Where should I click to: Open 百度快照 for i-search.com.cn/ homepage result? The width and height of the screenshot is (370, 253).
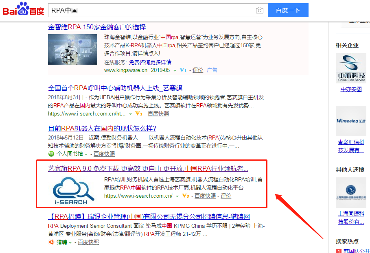[205, 196]
